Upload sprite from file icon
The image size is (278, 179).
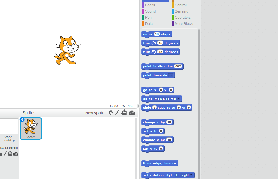coord(124,112)
